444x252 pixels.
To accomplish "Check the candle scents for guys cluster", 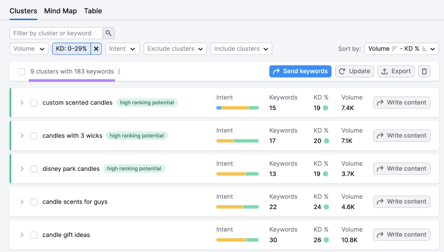I will pyautogui.click(x=34, y=202).
